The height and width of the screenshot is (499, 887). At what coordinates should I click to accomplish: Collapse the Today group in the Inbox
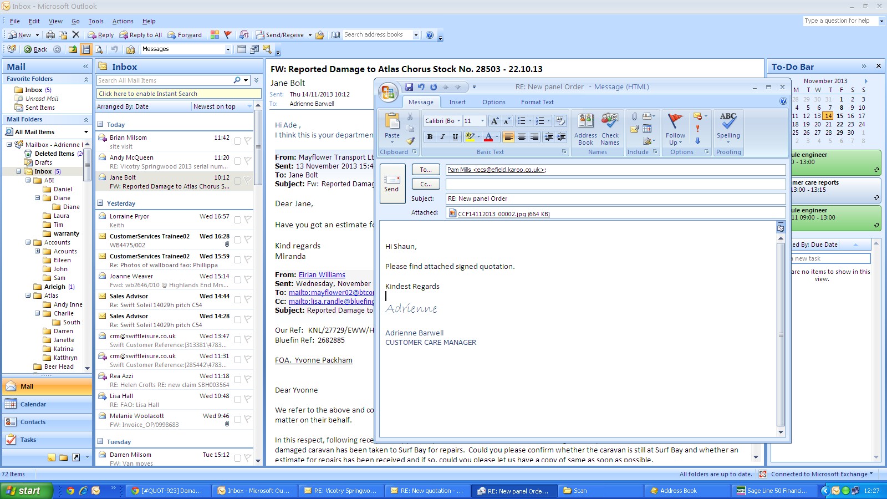(100, 125)
